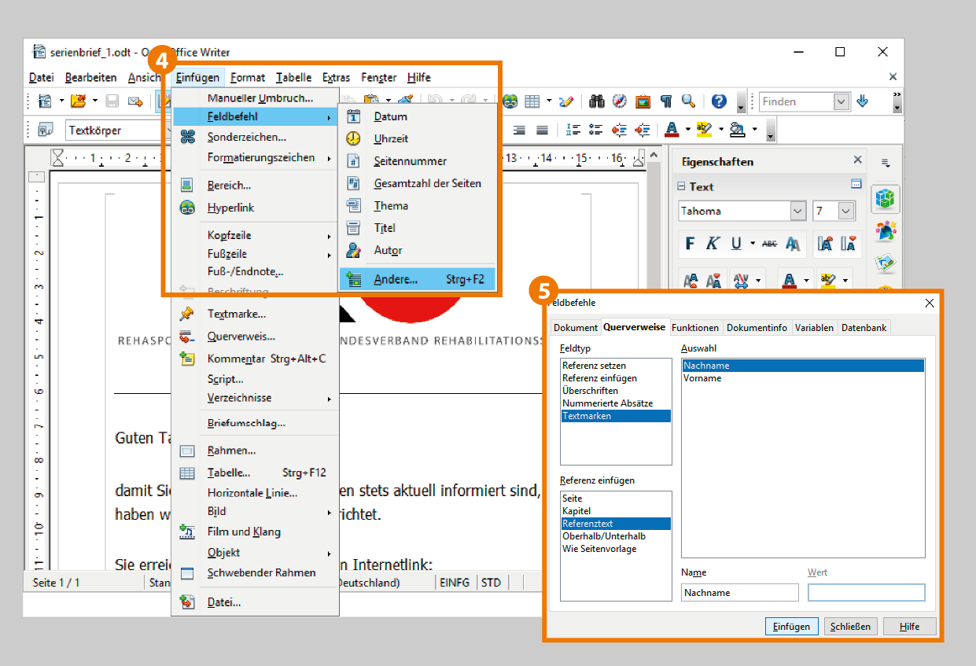
Task: Toggle bold F in Eigenschaften sidebar
Action: pyautogui.click(x=690, y=244)
